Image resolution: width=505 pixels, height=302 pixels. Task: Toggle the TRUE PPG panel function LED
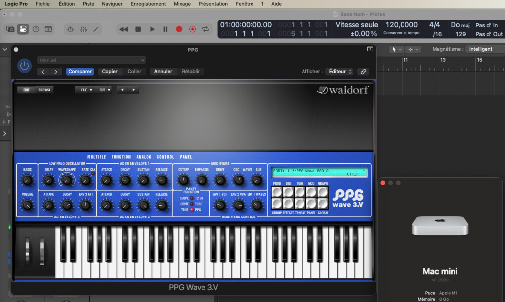click(x=192, y=210)
